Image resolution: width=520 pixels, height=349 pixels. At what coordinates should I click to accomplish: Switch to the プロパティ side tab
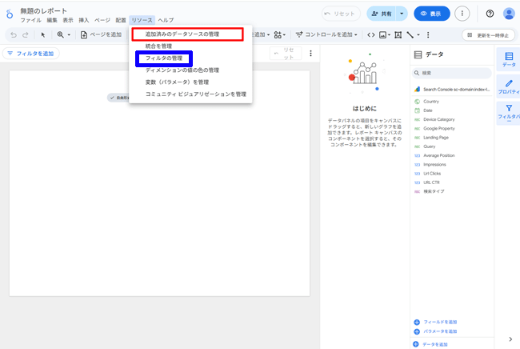coord(509,86)
